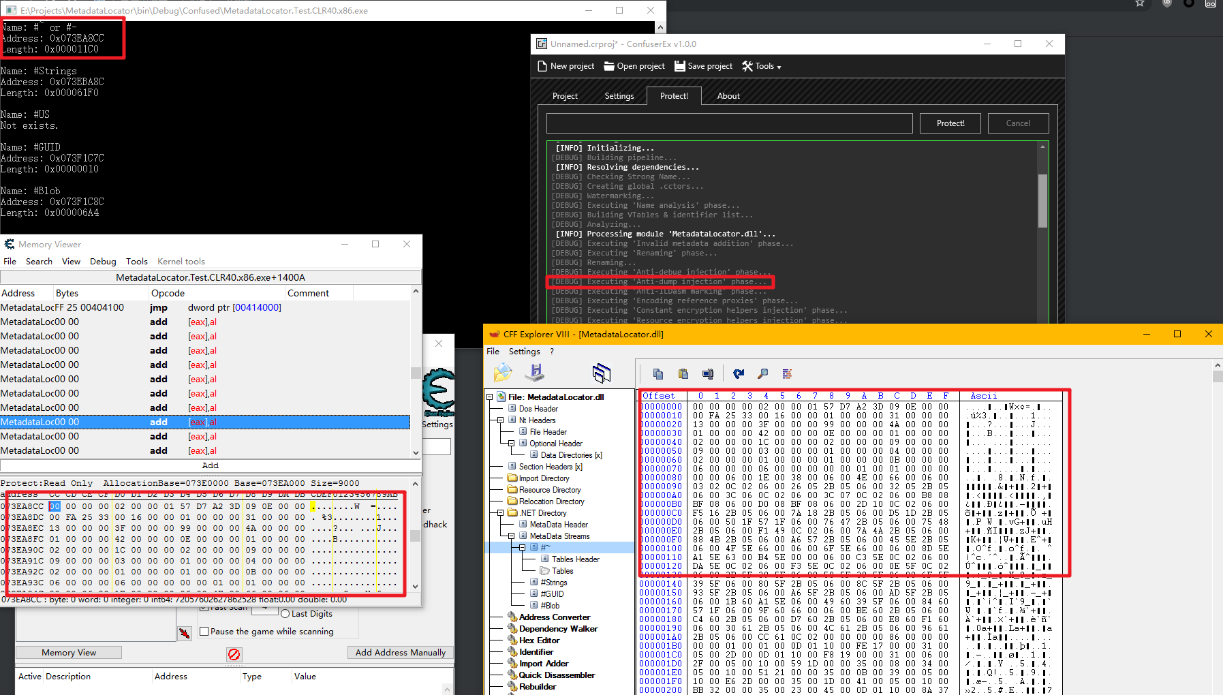Screen dimensions: 1223x695
Task: Click the Identifier tool icon in tree
Action: coord(512,652)
